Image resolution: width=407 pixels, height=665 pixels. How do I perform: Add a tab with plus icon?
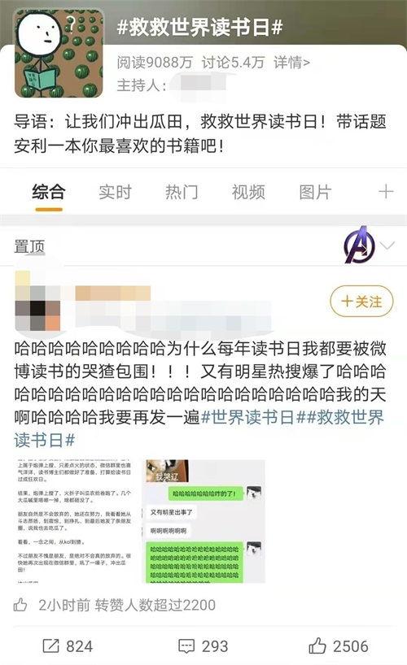386,192
